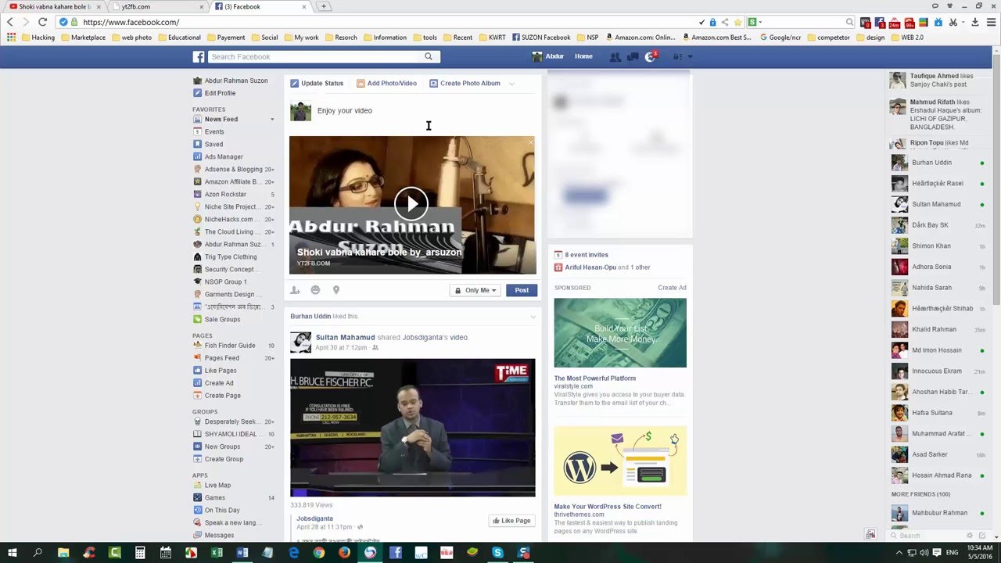
Task: Switch to Shoki vabna YouTube tab
Action: [x=53, y=6]
